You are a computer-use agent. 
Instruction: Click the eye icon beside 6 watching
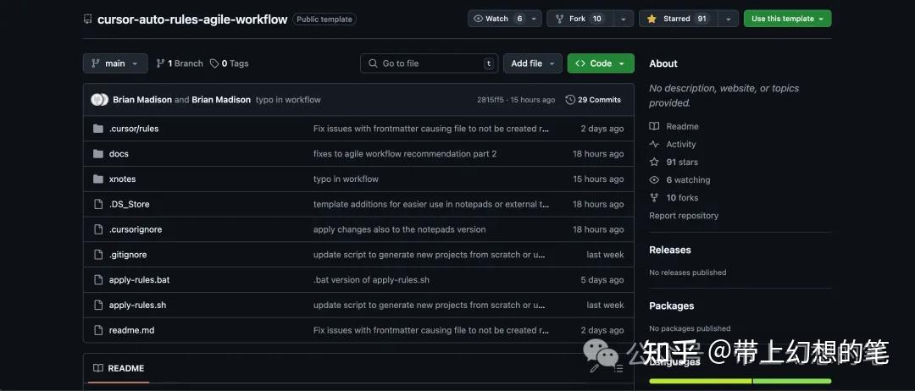click(654, 180)
